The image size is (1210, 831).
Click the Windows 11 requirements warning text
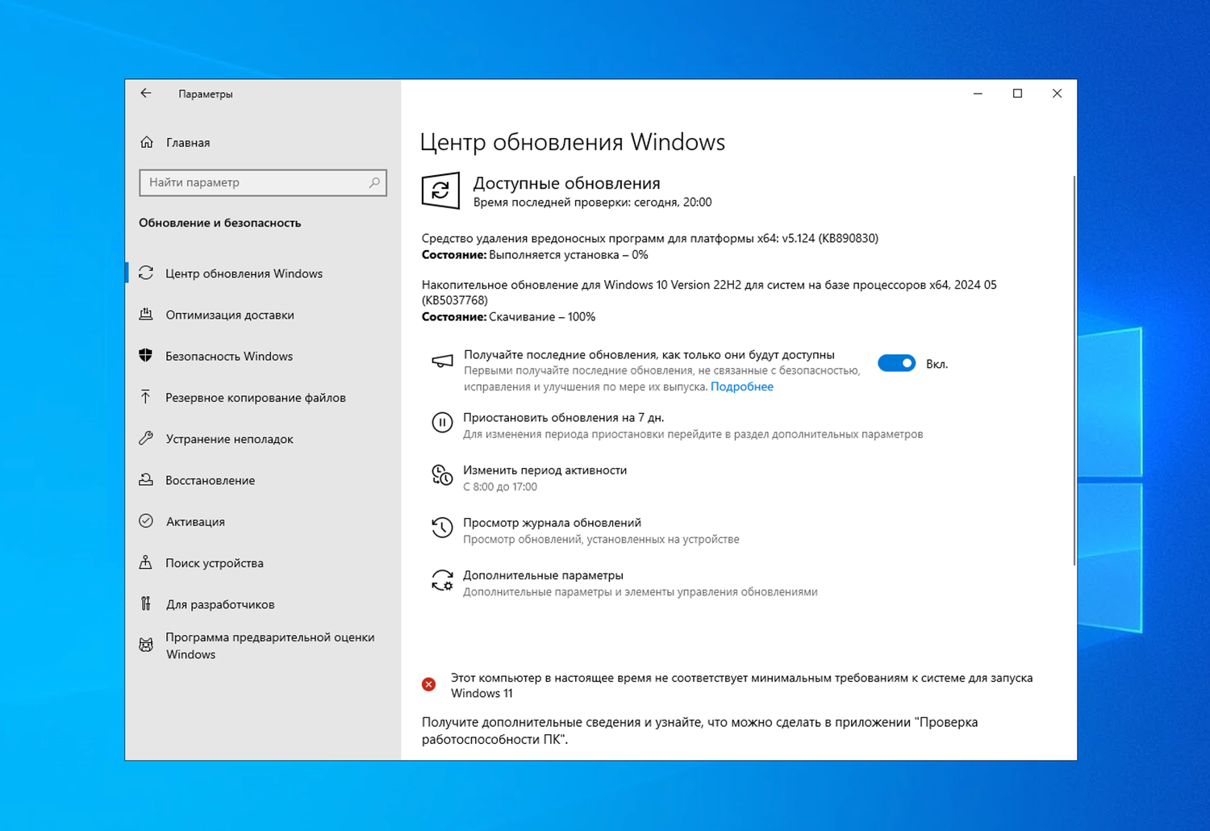coord(742,685)
